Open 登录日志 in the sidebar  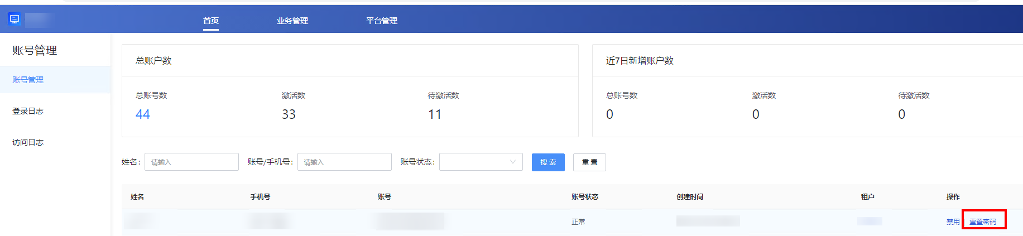[x=28, y=111]
